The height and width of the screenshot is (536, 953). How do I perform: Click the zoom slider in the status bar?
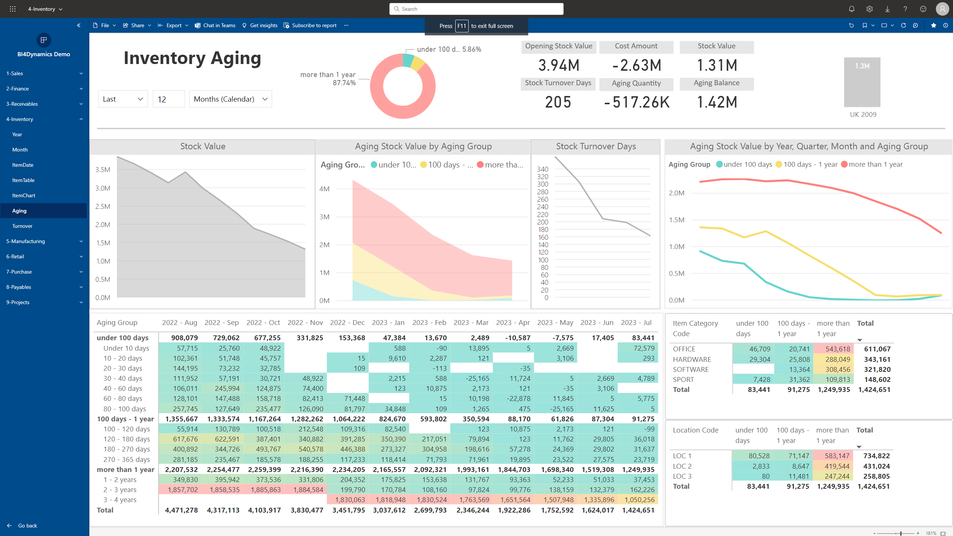[900, 533]
